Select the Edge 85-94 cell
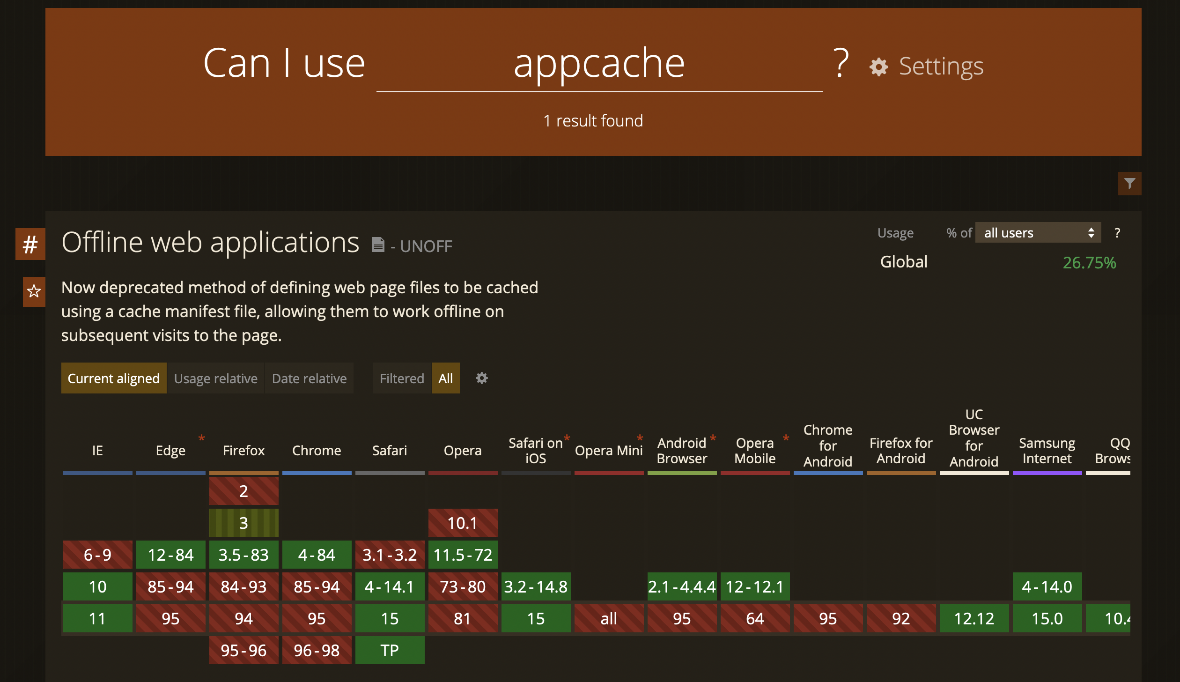The image size is (1180, 682). [171, 586]
